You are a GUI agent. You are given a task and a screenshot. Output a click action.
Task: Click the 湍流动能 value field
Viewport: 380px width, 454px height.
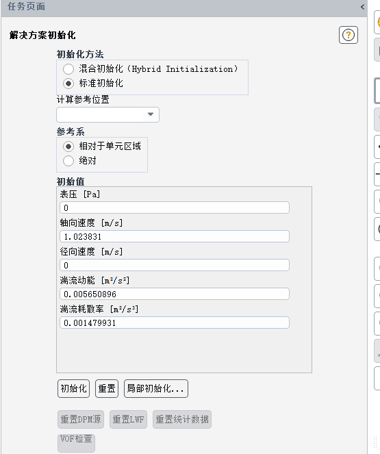175,294
